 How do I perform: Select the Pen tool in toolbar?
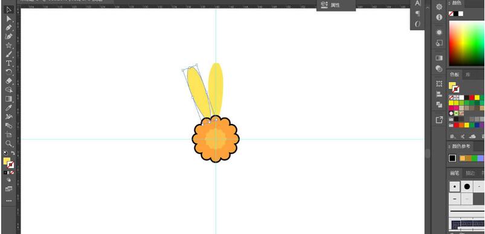tap(8, 28)
